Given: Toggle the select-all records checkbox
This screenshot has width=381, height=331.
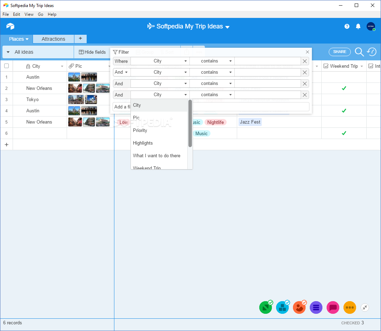Looking at the screenshot, I should (x=7, y=66).
